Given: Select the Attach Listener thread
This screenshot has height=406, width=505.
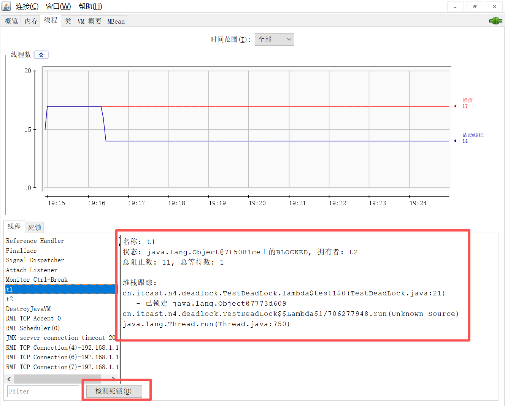Looking at the screenshot, I should [62, 270].
